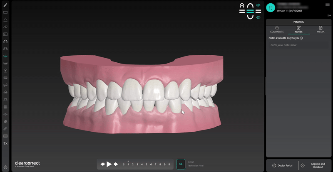Switch to the Comments tab
This screenshot has width=333, height=172.
click(277, 29)
